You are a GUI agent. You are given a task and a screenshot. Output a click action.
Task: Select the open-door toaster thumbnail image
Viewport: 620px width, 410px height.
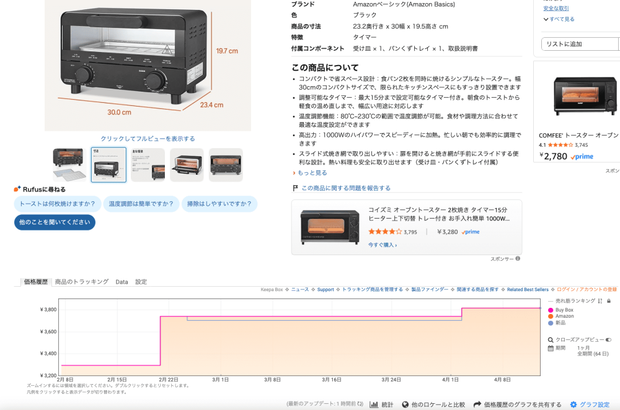pyautogui.click(x=187, y=165)
